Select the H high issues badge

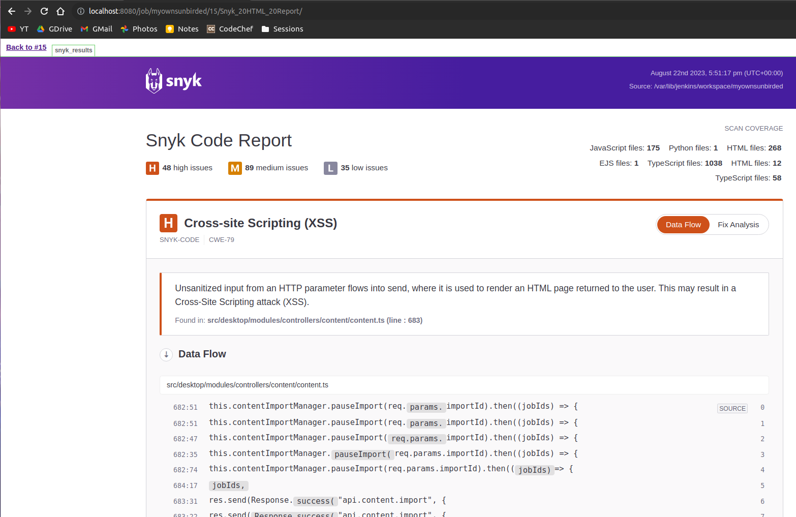(x=152, y=168)
